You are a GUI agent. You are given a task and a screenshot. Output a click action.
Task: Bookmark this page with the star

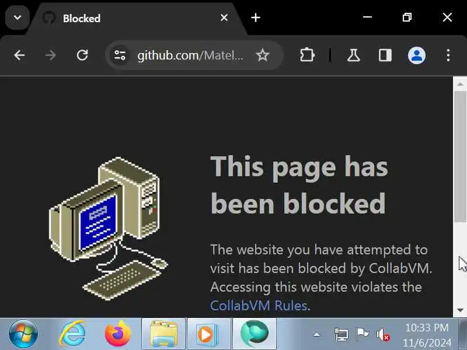coord(262,55)
